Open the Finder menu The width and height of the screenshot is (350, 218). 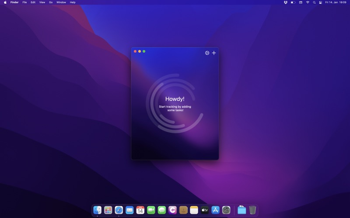click(x=14, y=3)
